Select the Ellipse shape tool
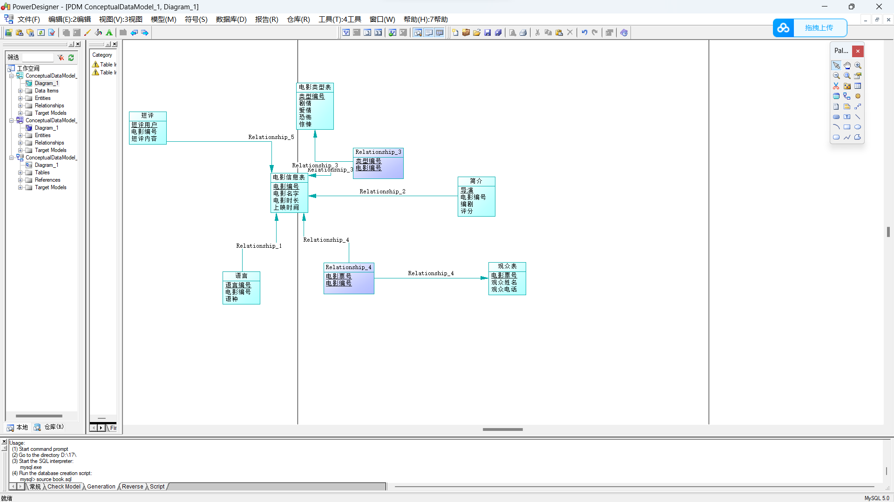Image resolution: width=894 pixels, height=502 pixels. [x=858, y=127]
